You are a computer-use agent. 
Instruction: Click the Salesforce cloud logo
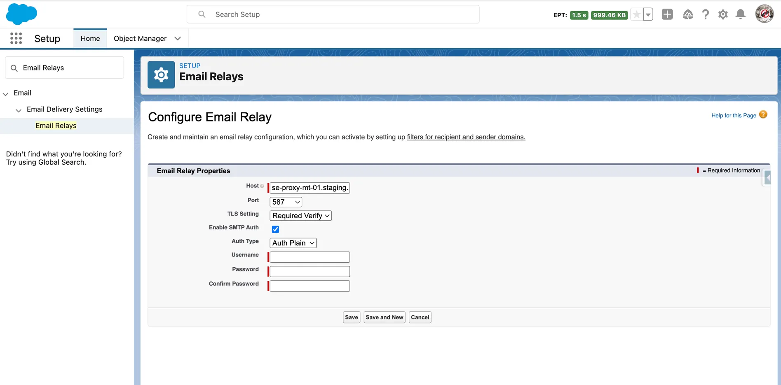tap(21, 14)
